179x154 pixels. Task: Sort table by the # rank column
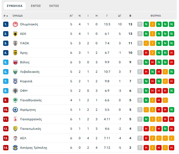click(6, 16)
